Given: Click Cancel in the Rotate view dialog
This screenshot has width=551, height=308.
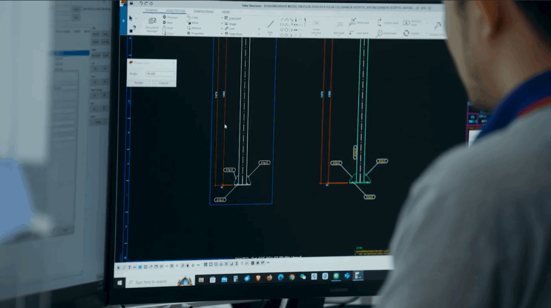Looking at the screenshot, I should click(x=164, y=83).
